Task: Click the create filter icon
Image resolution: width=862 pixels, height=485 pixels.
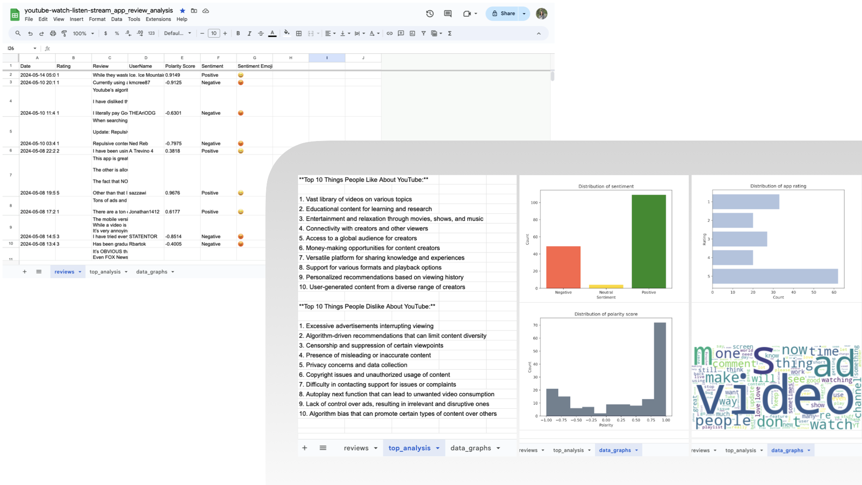Action: [x=423, y=33]
